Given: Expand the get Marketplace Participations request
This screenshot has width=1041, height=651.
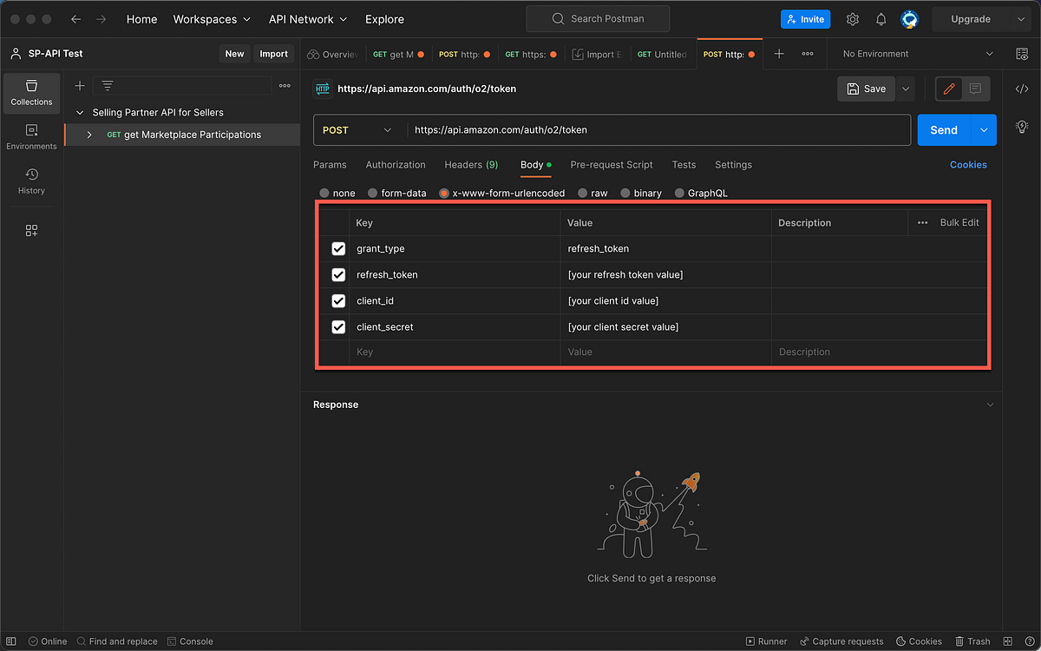Looking at the screenshot, I should point(88,135).
